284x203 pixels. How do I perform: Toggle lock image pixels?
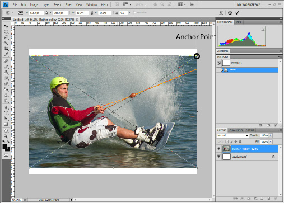[x=231, y=141]
